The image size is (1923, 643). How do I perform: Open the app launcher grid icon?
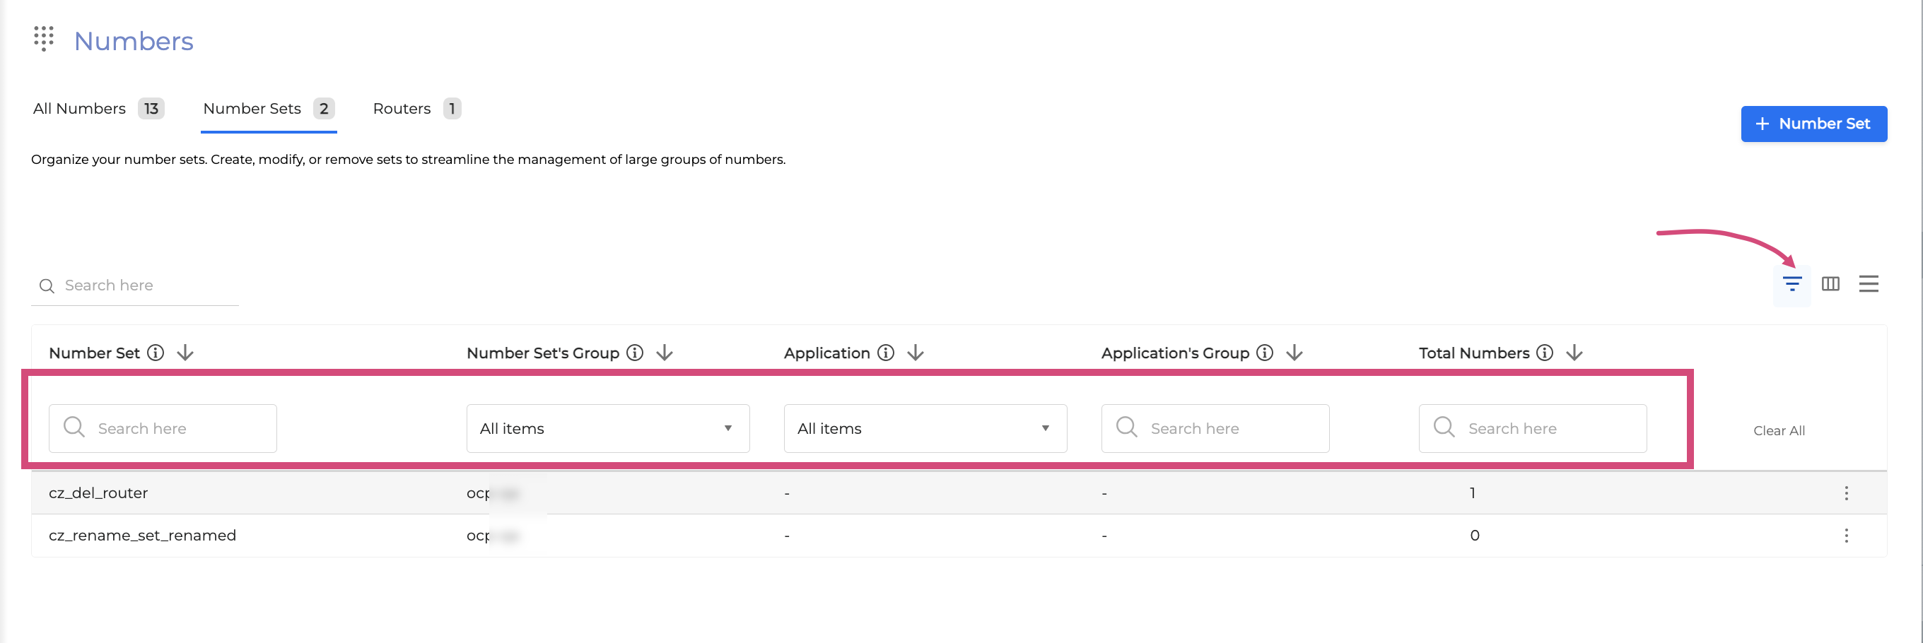pyautogui.click(x=43, y=39)
